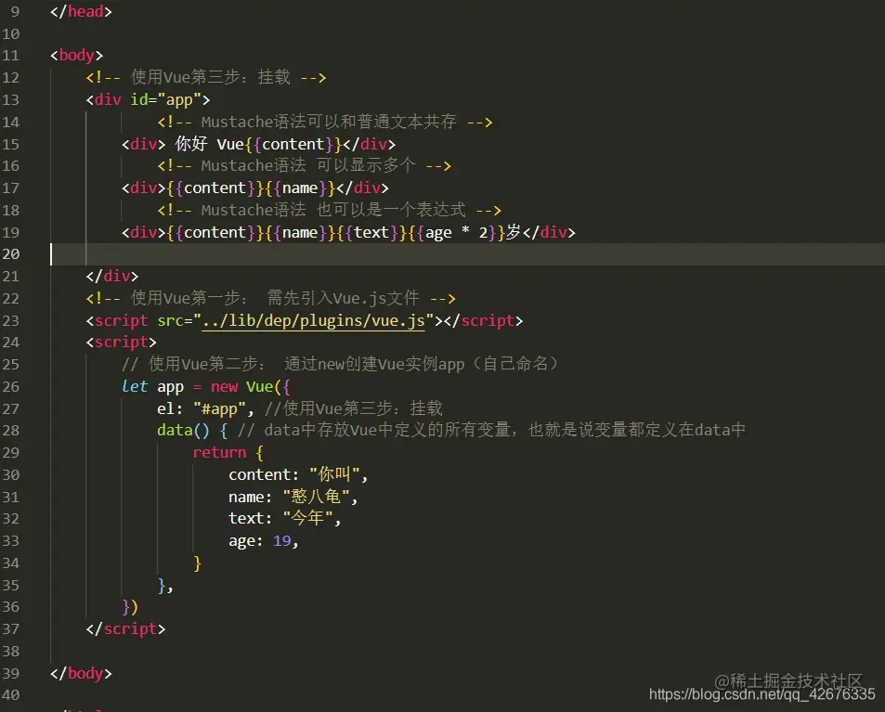Place the cursor on empty line 20
The image size is (885, 712).
(467, 254)
